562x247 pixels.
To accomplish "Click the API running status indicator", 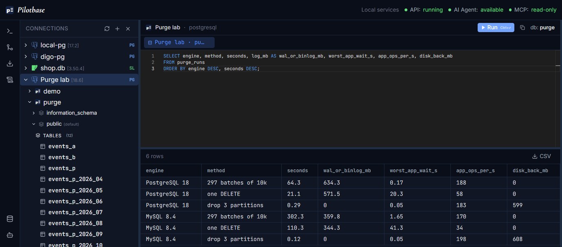I will click(x=424, y=10).
